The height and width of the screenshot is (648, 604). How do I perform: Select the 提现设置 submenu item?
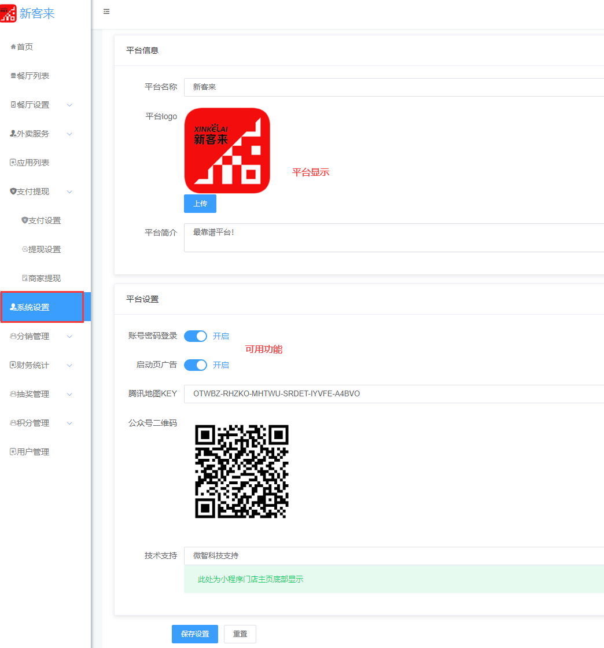[x=46, y=249]
